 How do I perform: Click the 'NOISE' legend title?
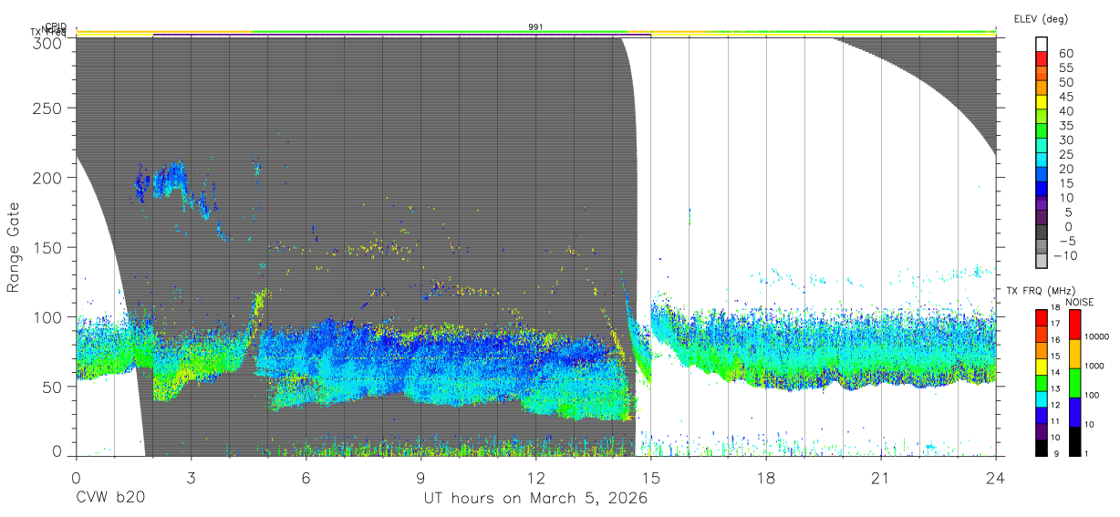click(1079, 302)
